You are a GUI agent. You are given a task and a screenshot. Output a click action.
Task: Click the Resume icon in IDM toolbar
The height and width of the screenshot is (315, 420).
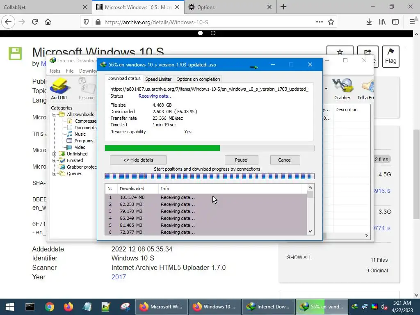coord(87,89)
